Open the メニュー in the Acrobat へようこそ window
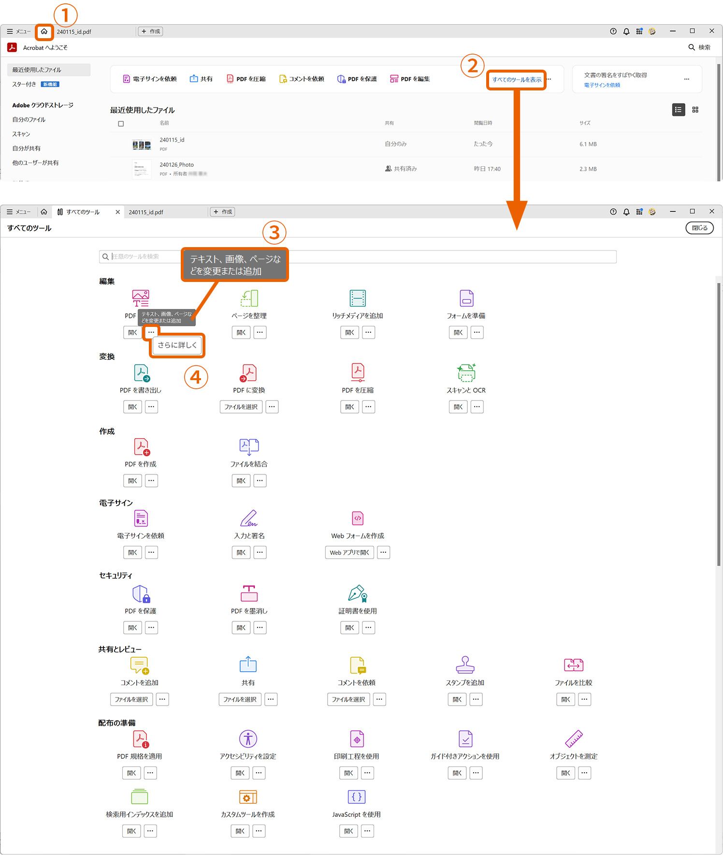This screenshot has height=855, width=723. (x=19, y=31)
